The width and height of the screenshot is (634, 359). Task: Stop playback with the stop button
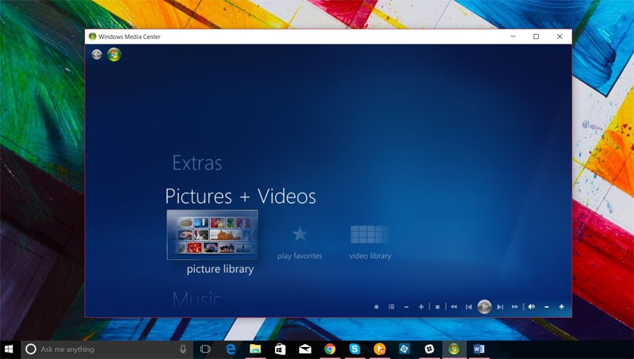point(437,307)
